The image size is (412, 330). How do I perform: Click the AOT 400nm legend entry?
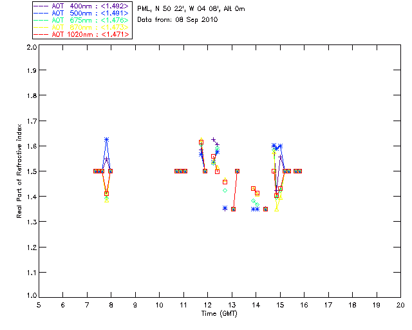(x=81, y=6)
